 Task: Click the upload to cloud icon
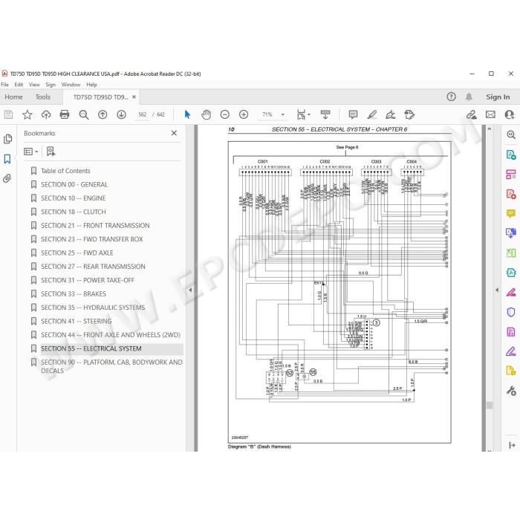[46, 114]
